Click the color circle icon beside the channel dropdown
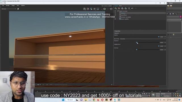 18,9
